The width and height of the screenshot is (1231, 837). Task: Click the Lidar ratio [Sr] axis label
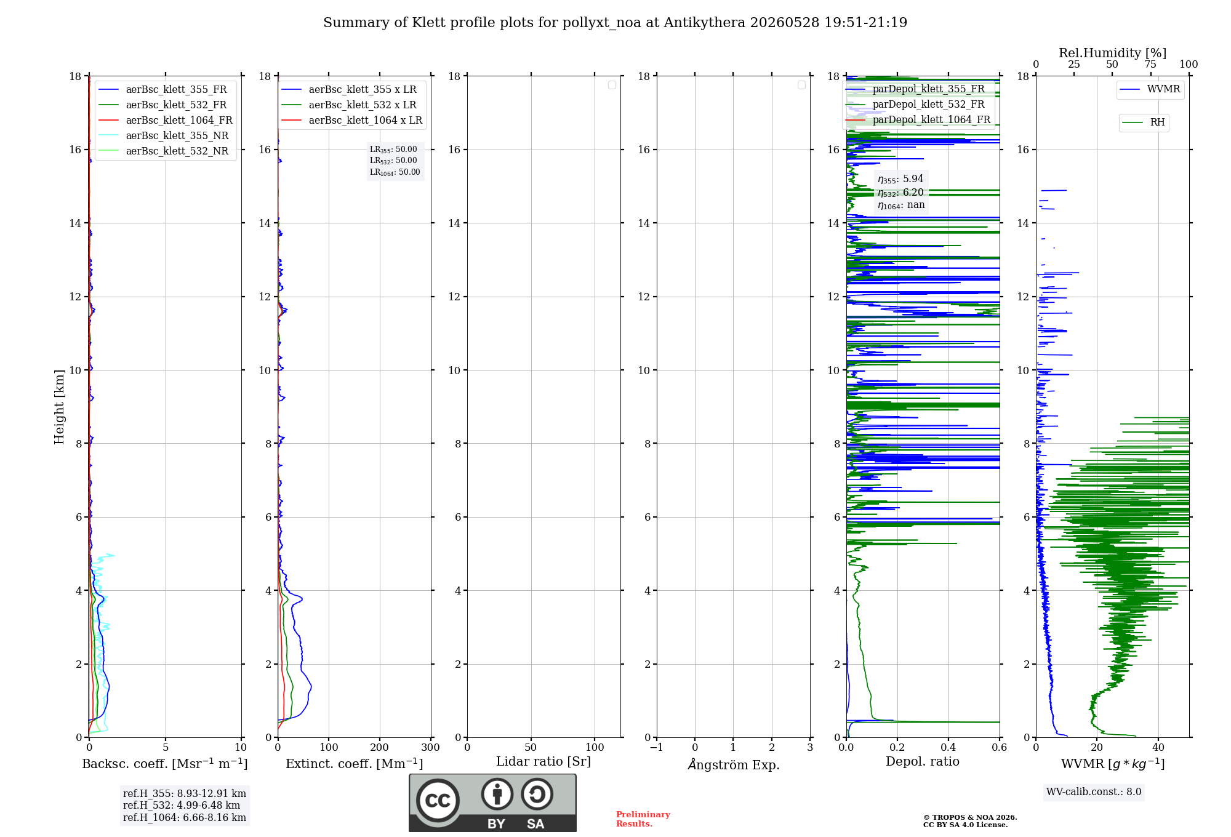(x=543, y=762)
